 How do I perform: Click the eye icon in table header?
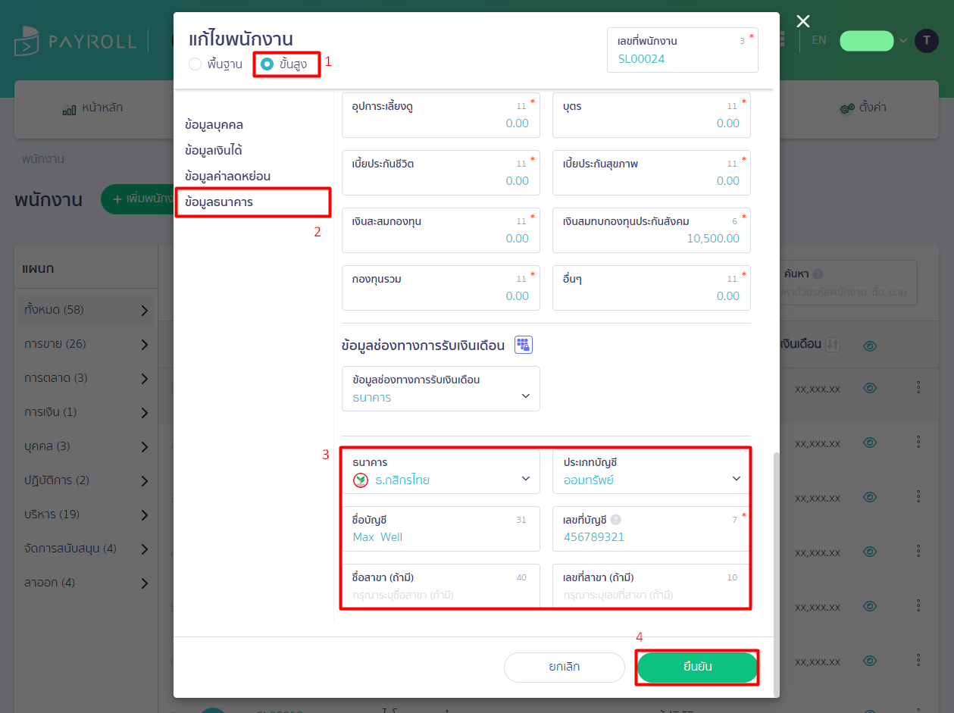[870, 346]
